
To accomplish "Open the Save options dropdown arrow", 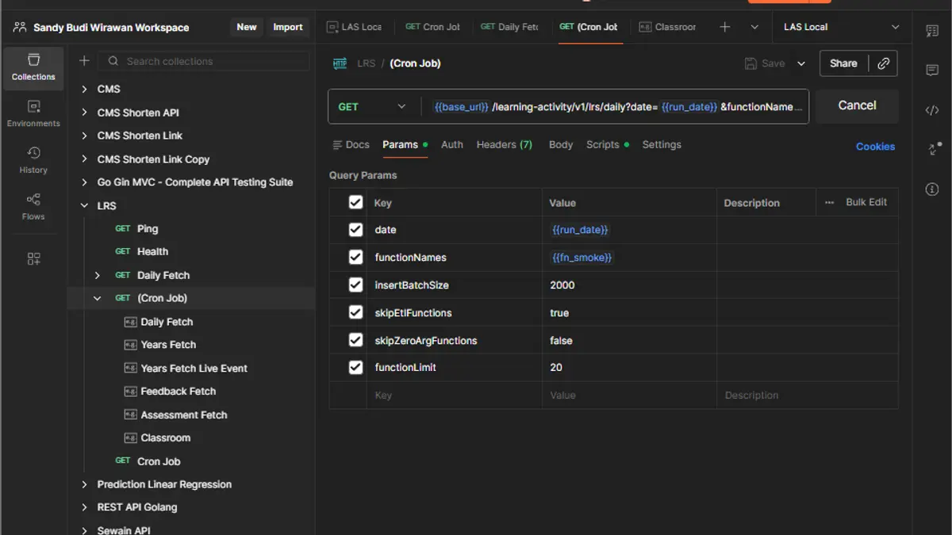I will (x=801, y=63).
